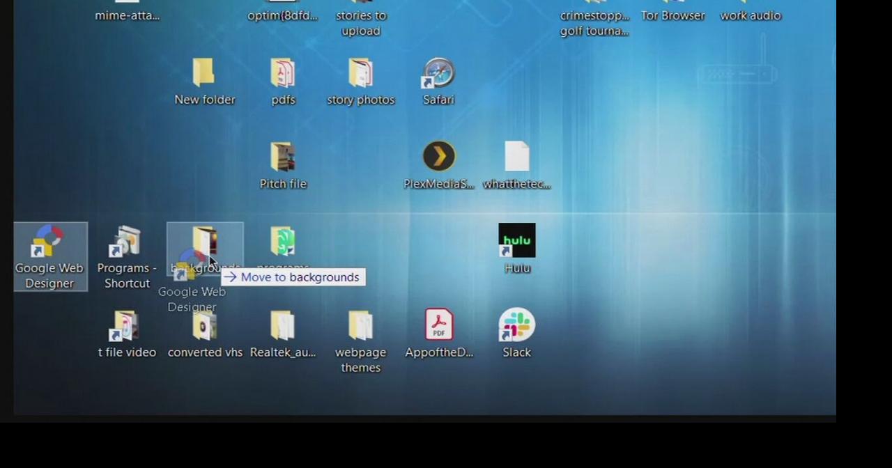The image size is (892, 468).
Task: Open New folder on the desktop
Action: pyautogui.click(x=205, y=73)
